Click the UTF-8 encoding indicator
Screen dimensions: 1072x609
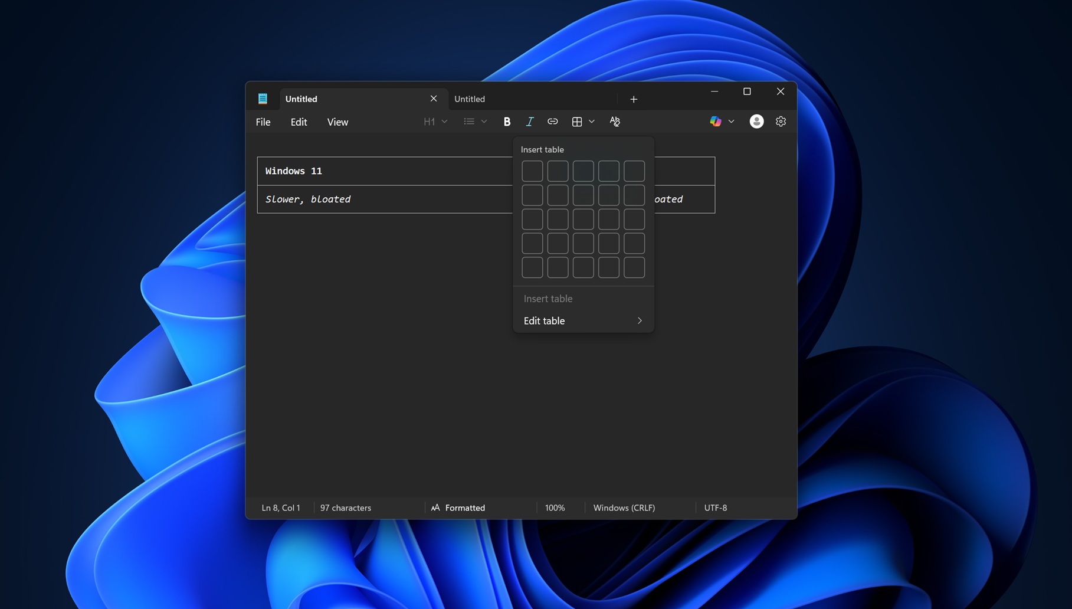(715, 508)
